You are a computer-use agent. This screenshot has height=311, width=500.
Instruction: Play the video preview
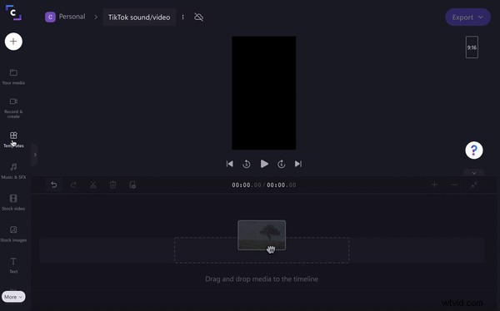[264, 164]
